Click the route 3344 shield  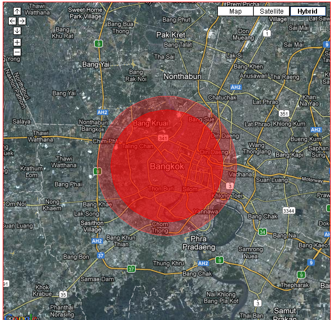[x=289, y=211]
